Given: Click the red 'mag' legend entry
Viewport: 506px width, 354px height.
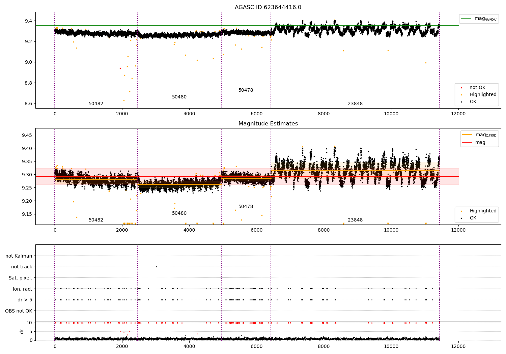Looking at the screenshot, I should (474, 143).
